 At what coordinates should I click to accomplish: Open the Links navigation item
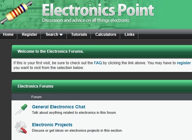129,35
